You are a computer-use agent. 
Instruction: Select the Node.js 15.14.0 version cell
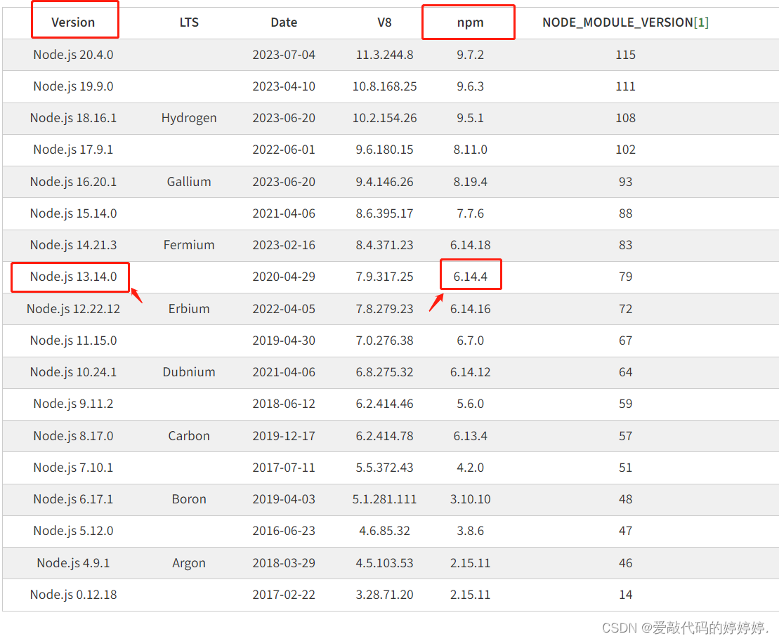(x=73, y=213)
